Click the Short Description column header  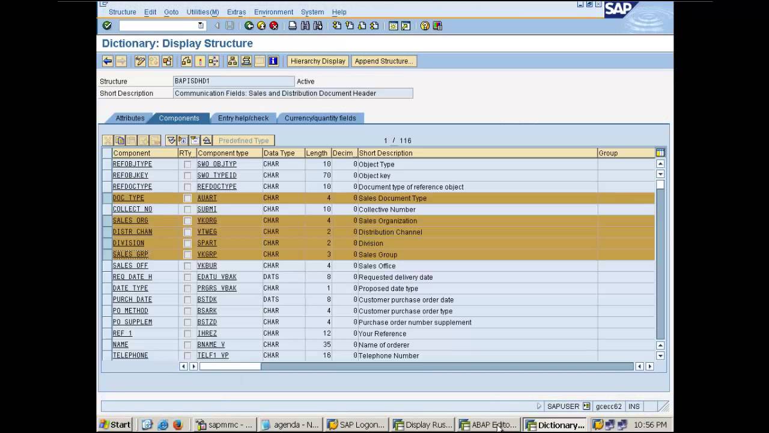pyautogui.click(x=477, y=153)
